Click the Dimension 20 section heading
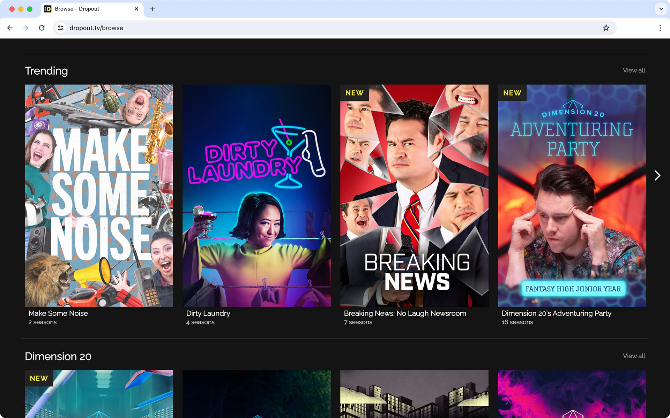Screen dimensions: 670x418 (58, 356)
